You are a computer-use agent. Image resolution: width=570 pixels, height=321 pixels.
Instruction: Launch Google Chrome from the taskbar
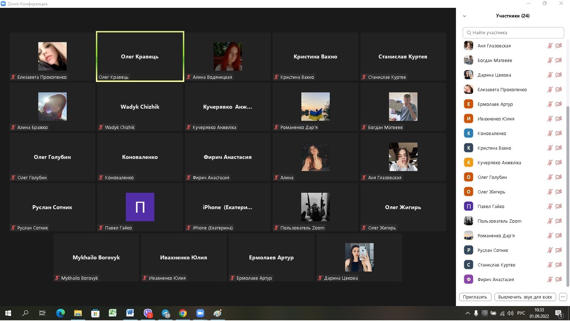[x=183, y=313]
